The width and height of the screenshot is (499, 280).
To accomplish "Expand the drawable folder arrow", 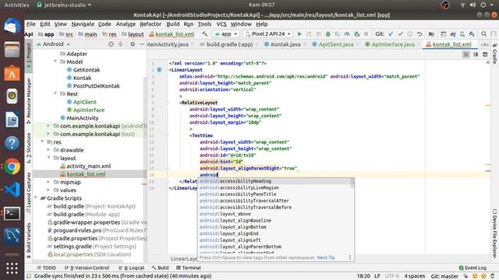I will pyautogui.click(x=48, y=150).
